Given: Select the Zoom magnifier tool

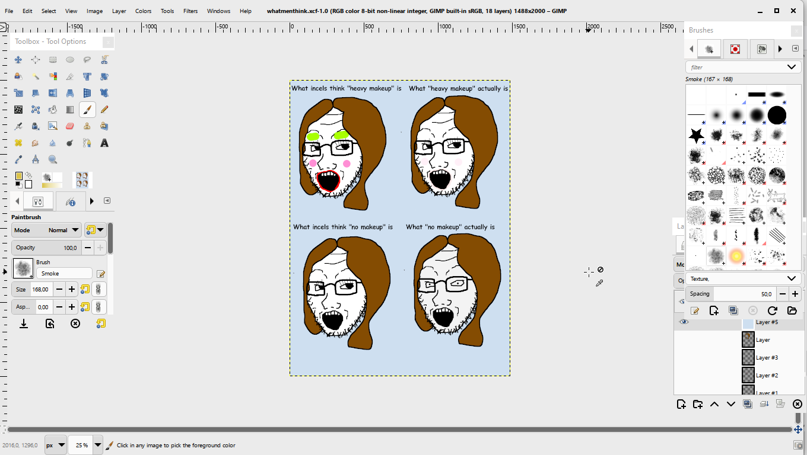Looking at the screenshot, I should [53, 159].
